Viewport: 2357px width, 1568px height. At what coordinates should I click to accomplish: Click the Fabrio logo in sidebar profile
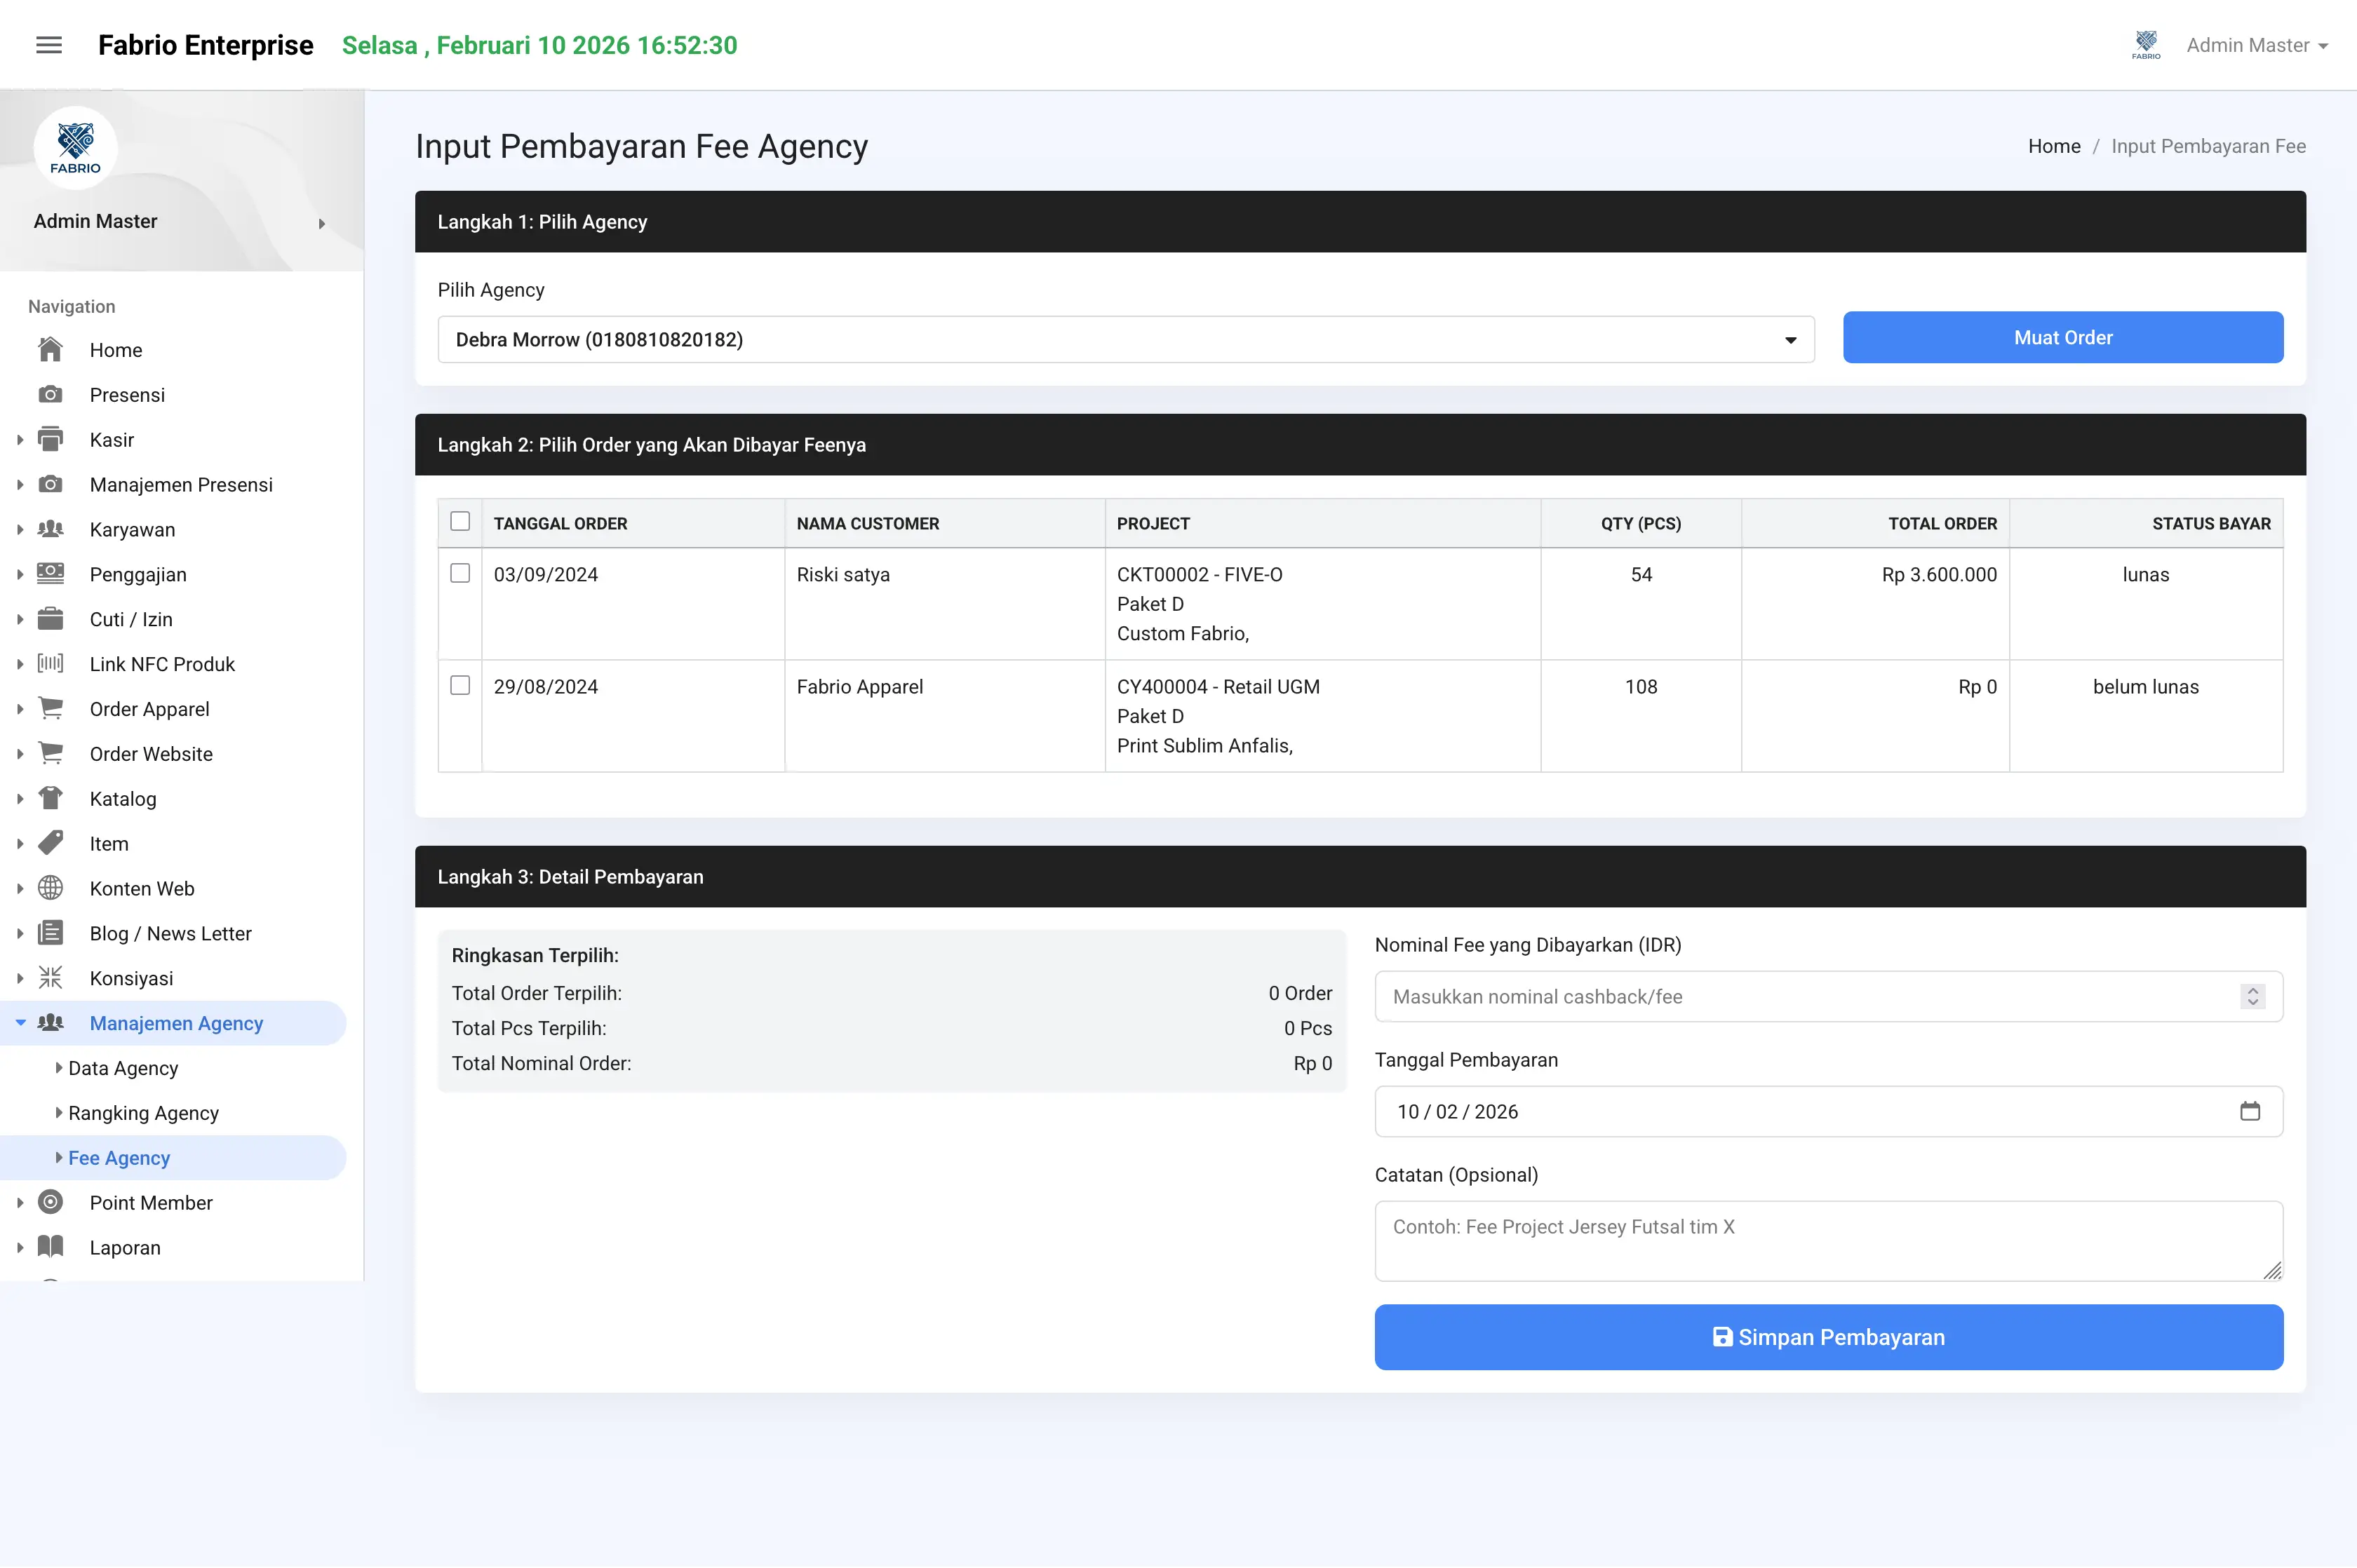pos(75,148)
